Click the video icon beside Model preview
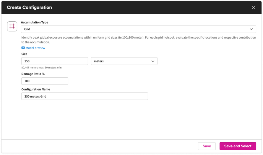Image resolution: width=263 pixels, height=155 pixels. (23, 48)
